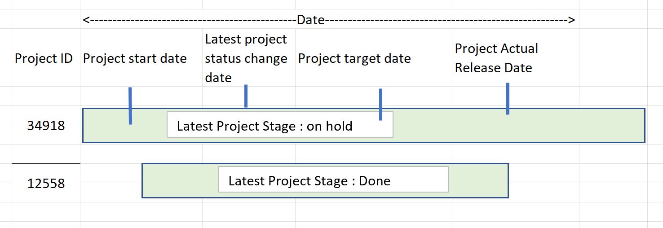Select the Latest project status change date header
Image resolution: width=663 pixels, height=228 pixels.
pyautogui.click(x=246, y=59)
